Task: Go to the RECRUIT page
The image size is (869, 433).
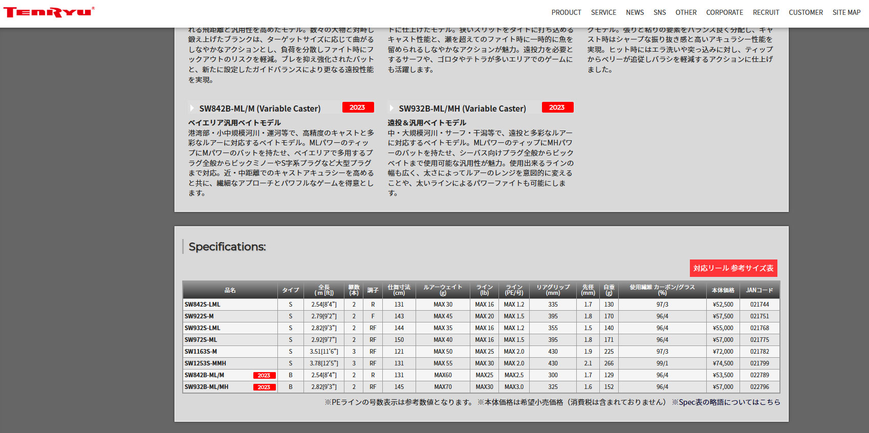Action: coord(766,12)
